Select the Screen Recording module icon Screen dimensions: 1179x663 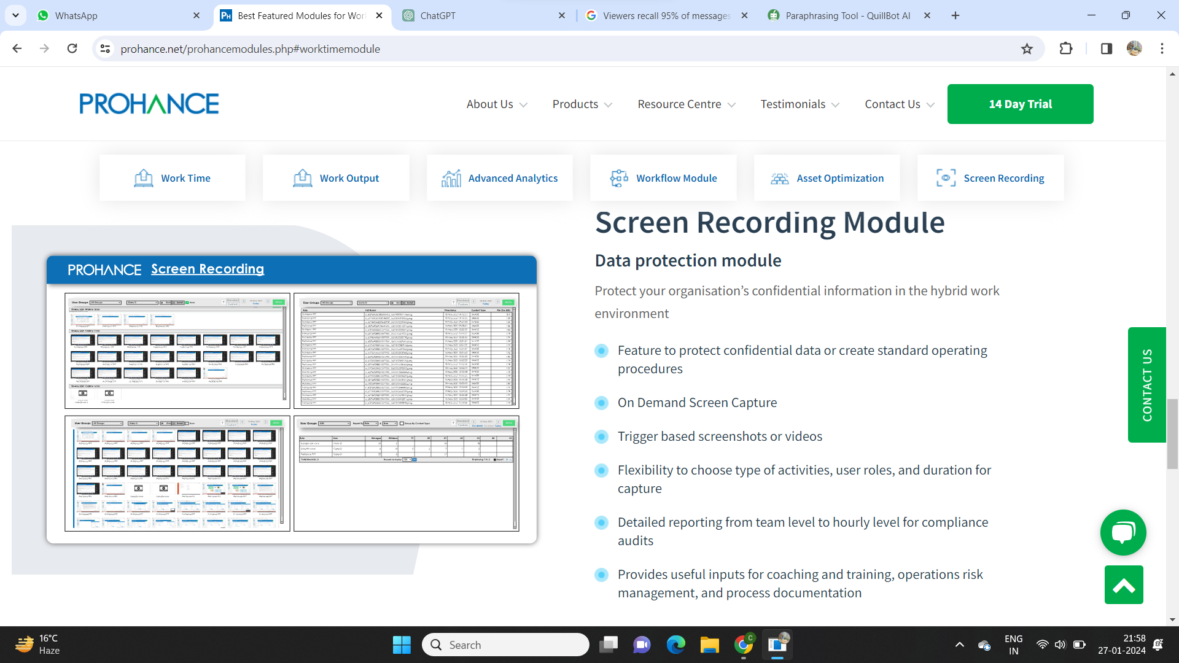click(945, 177)
